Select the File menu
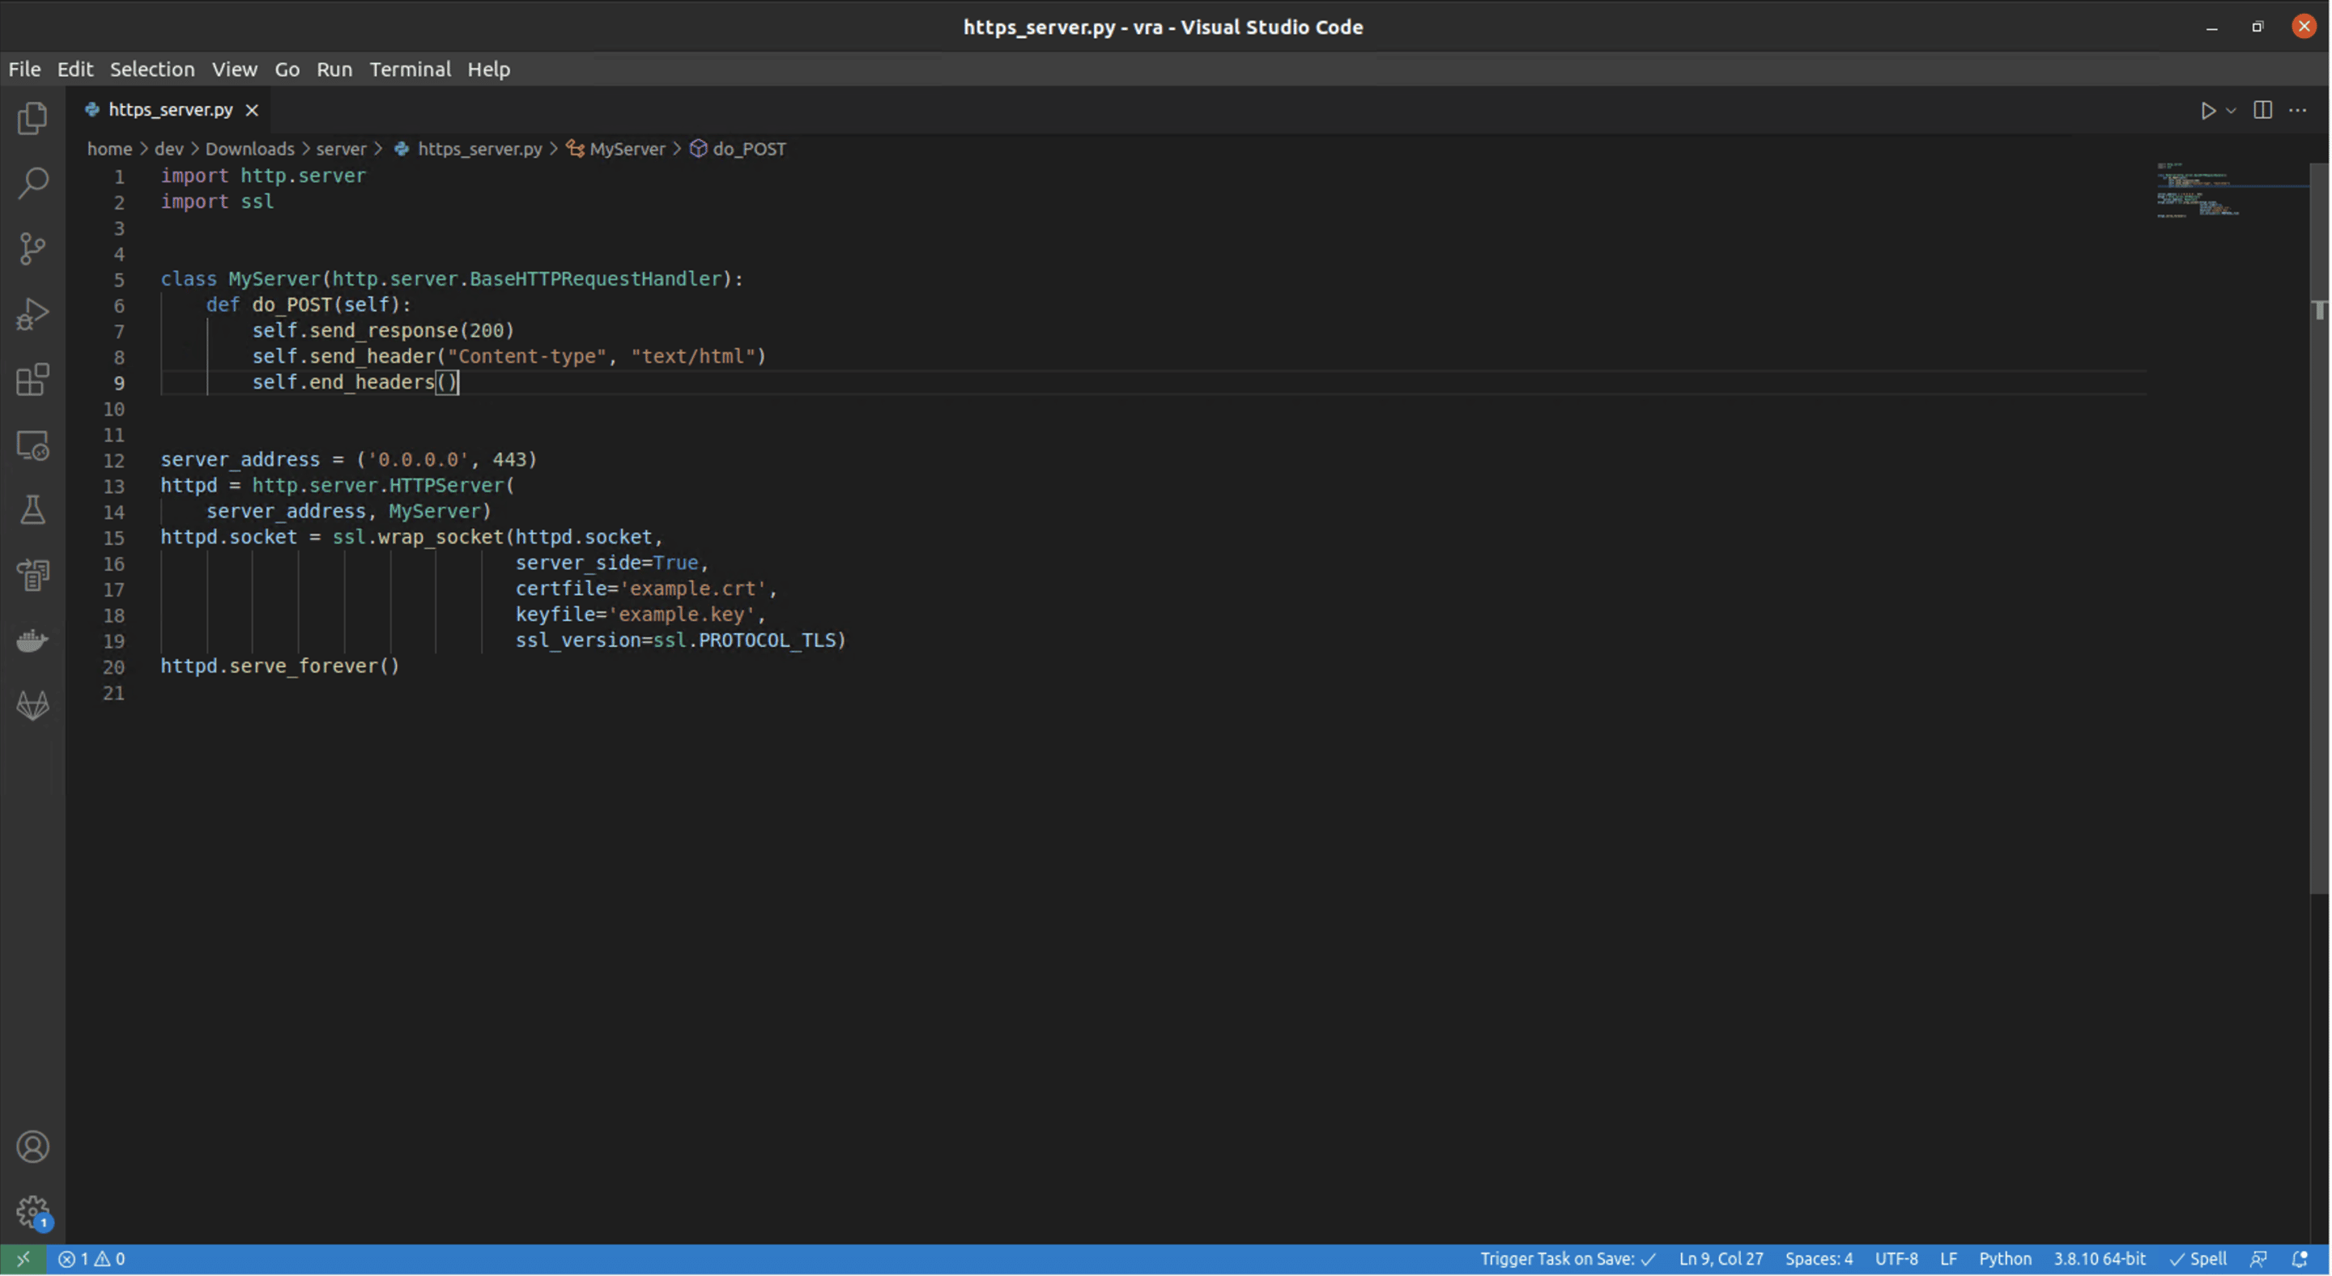The image size is (2332, 1276). (23, 67)
